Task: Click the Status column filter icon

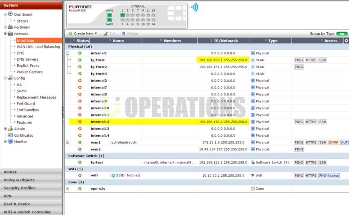Action: tap(74, 41)
